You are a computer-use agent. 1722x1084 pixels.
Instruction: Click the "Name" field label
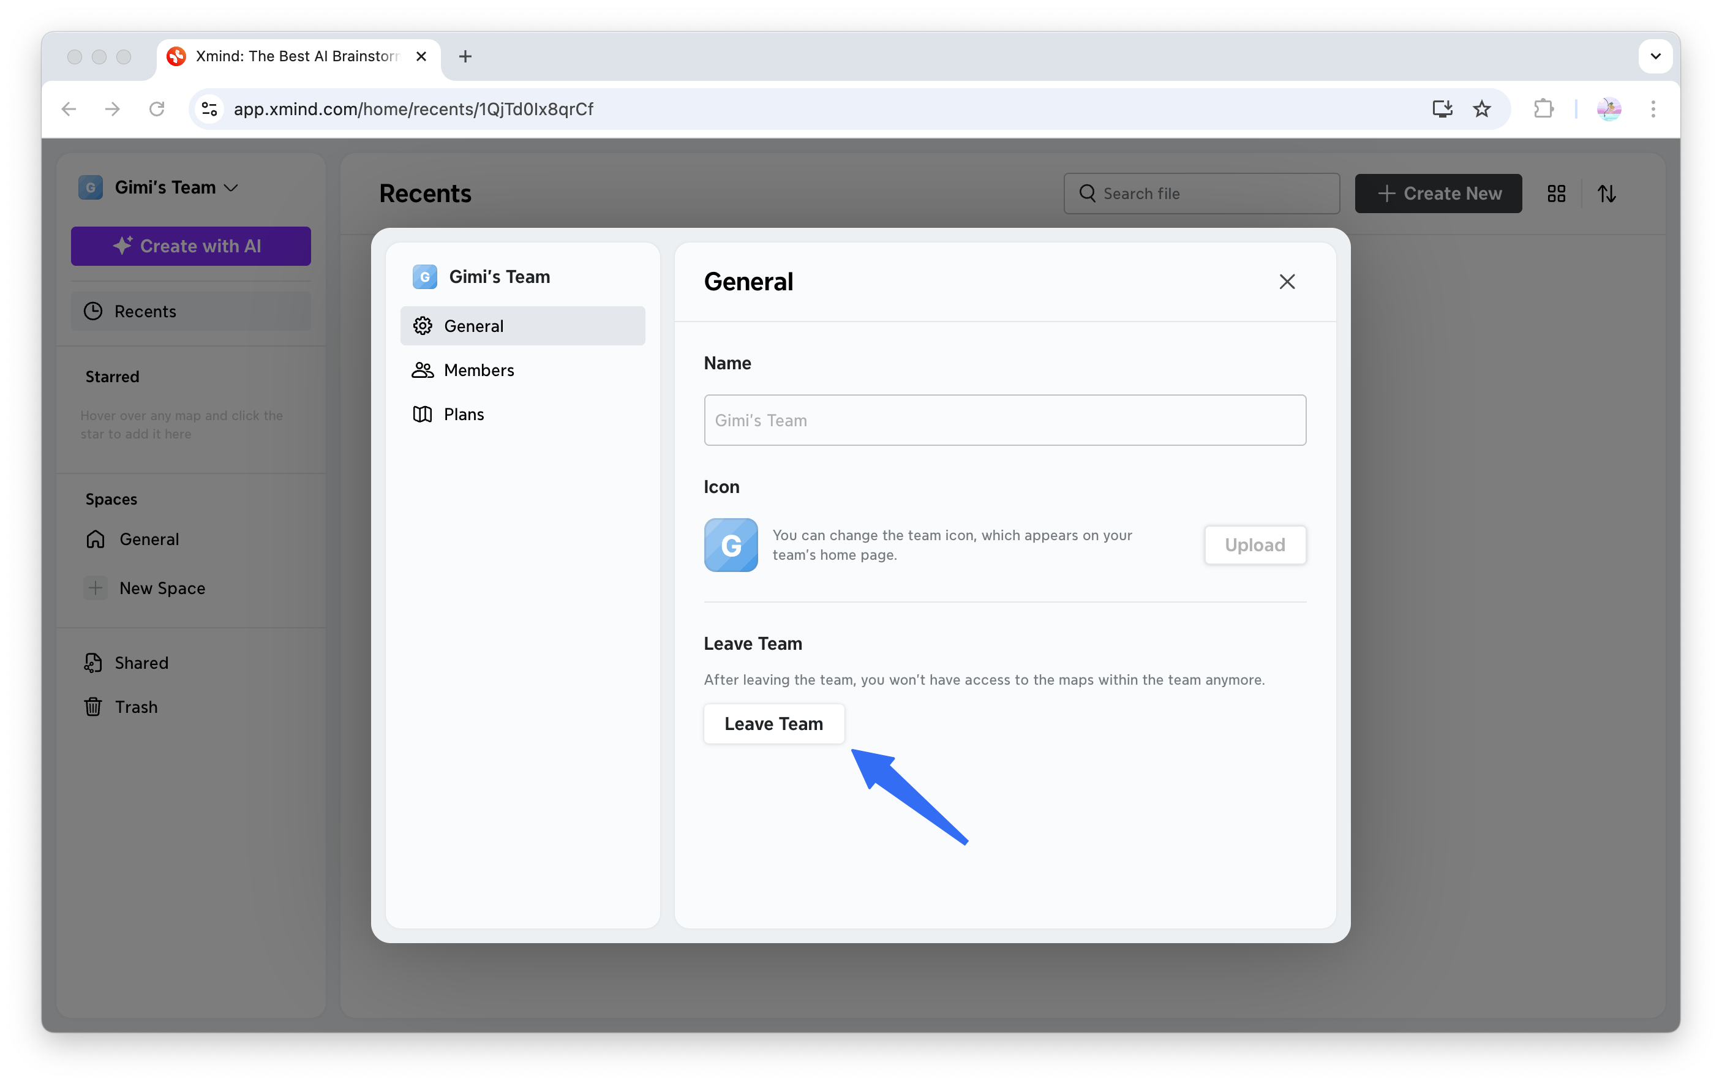click(728, 363)
